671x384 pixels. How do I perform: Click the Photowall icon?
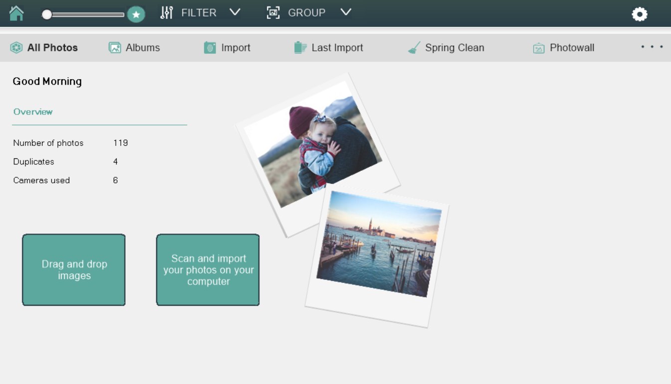point(539,48)
